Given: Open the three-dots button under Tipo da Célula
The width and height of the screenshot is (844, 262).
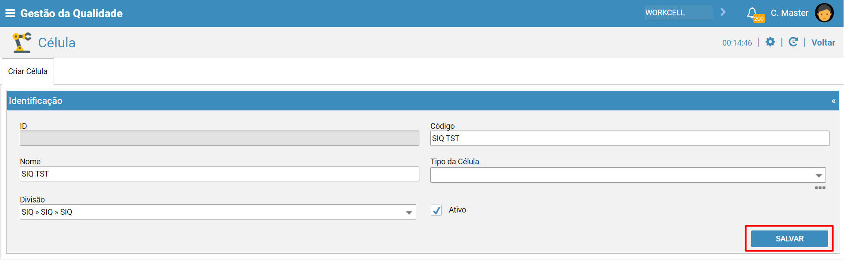Looking at the screenshot, I should coord(820,188).
